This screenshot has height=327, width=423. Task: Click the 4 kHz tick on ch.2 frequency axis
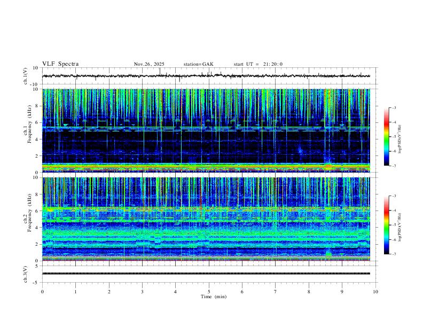pos(37,228)
